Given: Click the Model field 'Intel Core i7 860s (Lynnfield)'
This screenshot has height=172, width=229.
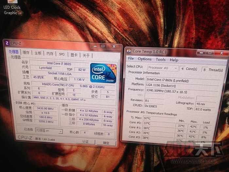Looking at the screenshot, I should (x=183, y=80).
